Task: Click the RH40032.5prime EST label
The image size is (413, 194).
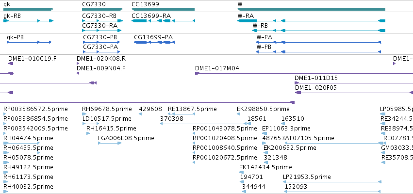Action: (x=28, y=187)
